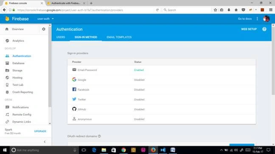Click the Facebook provider icon

point(74,89)
